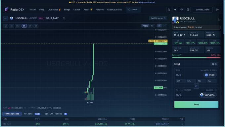Set the amount to 25%
The height and width of the screenshot is (127, 225).
(181, 81)
